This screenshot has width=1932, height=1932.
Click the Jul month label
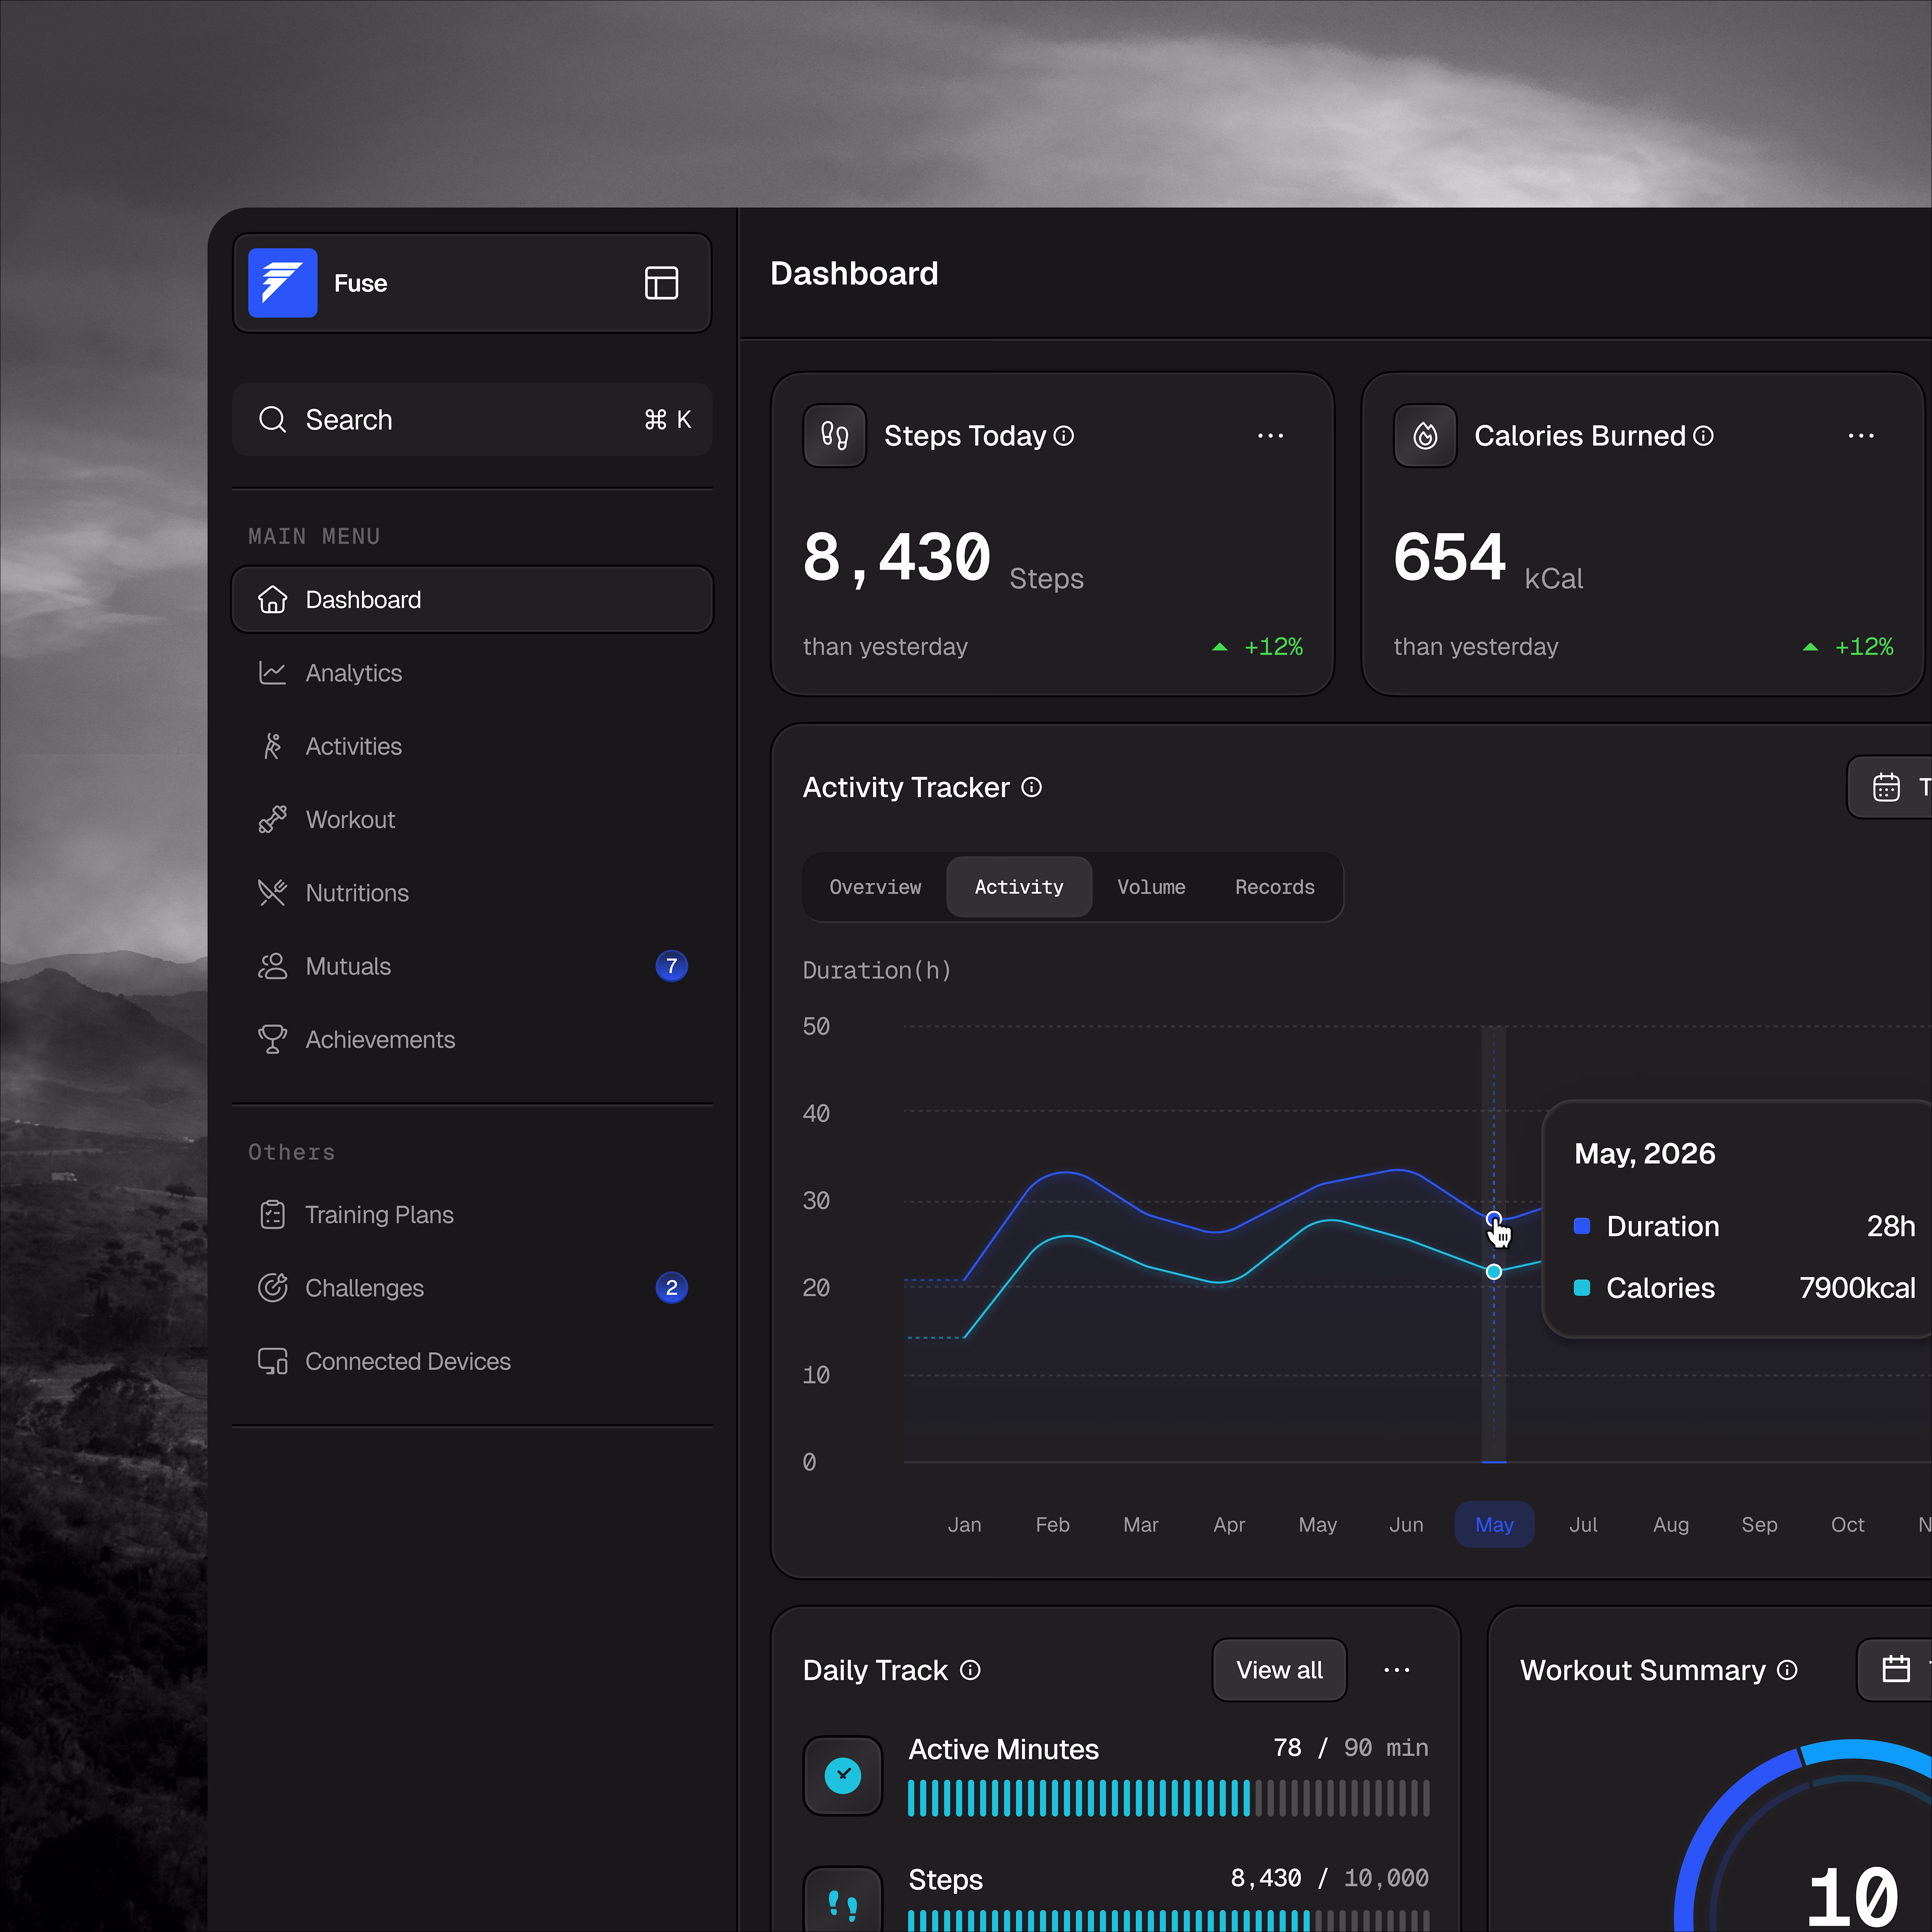pos(1583,1525)
